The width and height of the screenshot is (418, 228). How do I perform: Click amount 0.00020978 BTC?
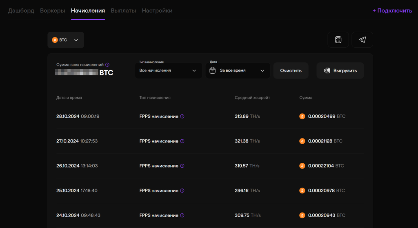tap(326, 191)
